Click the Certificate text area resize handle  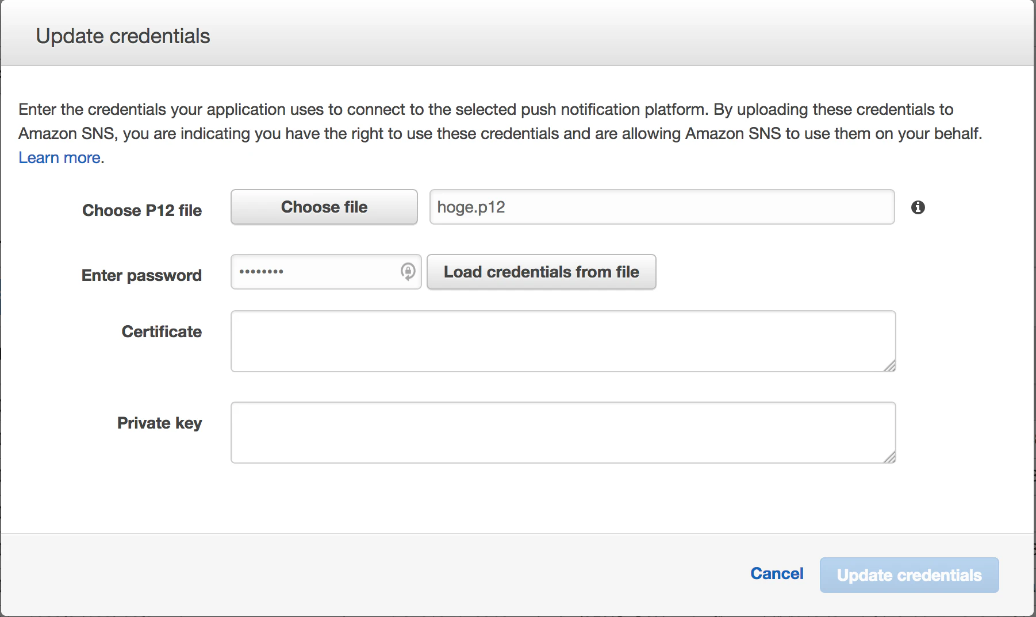point(889,365)
